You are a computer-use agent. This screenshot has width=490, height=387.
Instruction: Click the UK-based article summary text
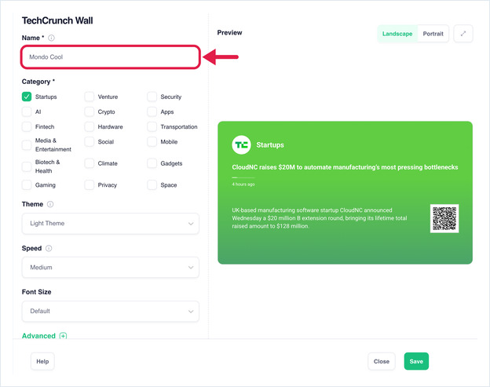pos(320,218)
